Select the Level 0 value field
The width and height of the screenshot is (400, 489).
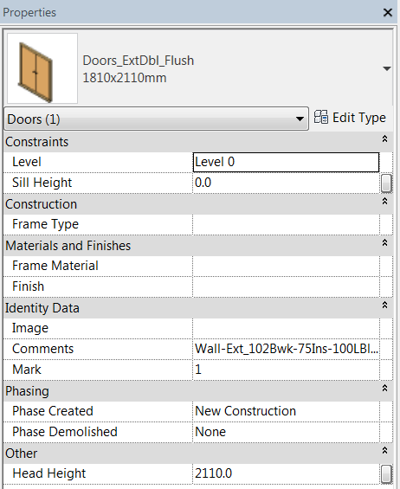(286, 162)
